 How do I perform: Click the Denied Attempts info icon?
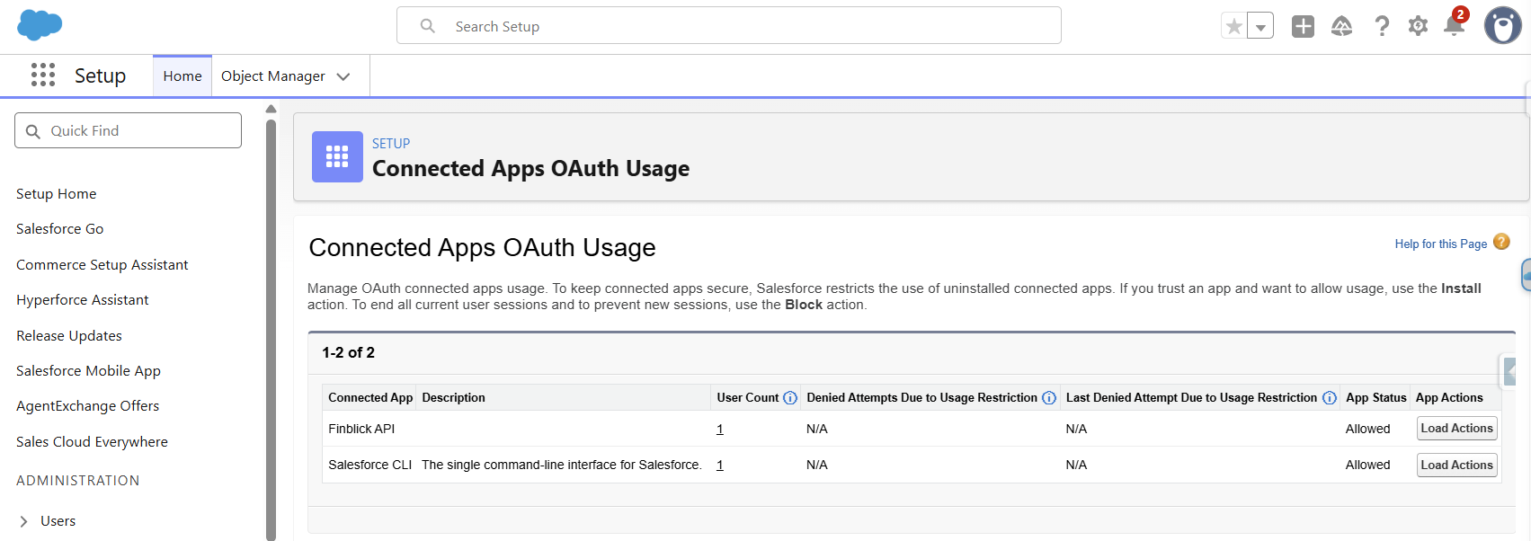tap(1049, 398)
